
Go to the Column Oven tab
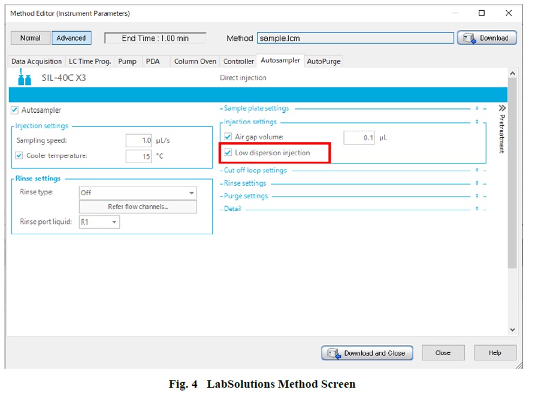point(195,61)
